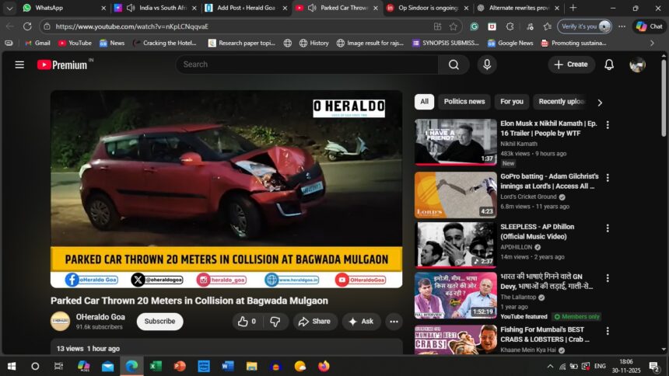Open SLEEPLESS AP Dhillon video thumbnail
This screenshot has height=376, width=669.
click(456, 245)
